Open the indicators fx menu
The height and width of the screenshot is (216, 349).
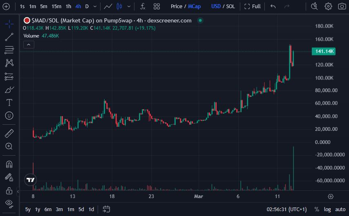coord(143,7)
